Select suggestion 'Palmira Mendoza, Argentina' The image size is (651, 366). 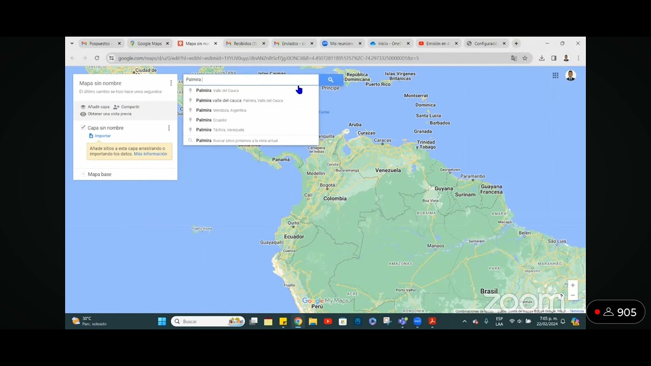pos(251,110)
